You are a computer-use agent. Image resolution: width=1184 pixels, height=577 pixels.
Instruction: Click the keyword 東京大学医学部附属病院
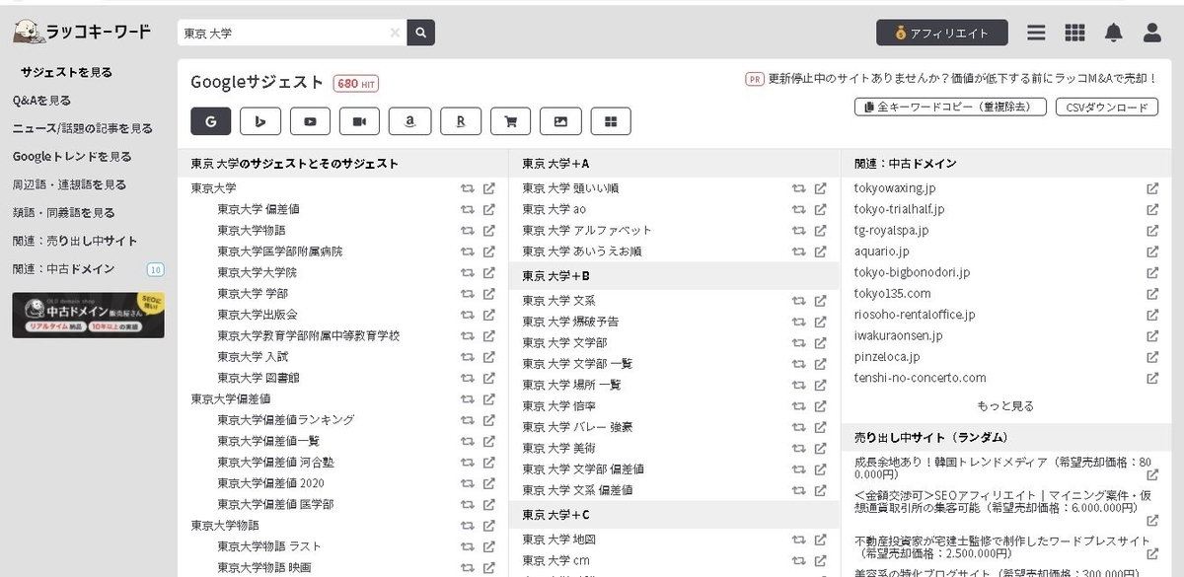pyautogui.click(x=280, y=252)
